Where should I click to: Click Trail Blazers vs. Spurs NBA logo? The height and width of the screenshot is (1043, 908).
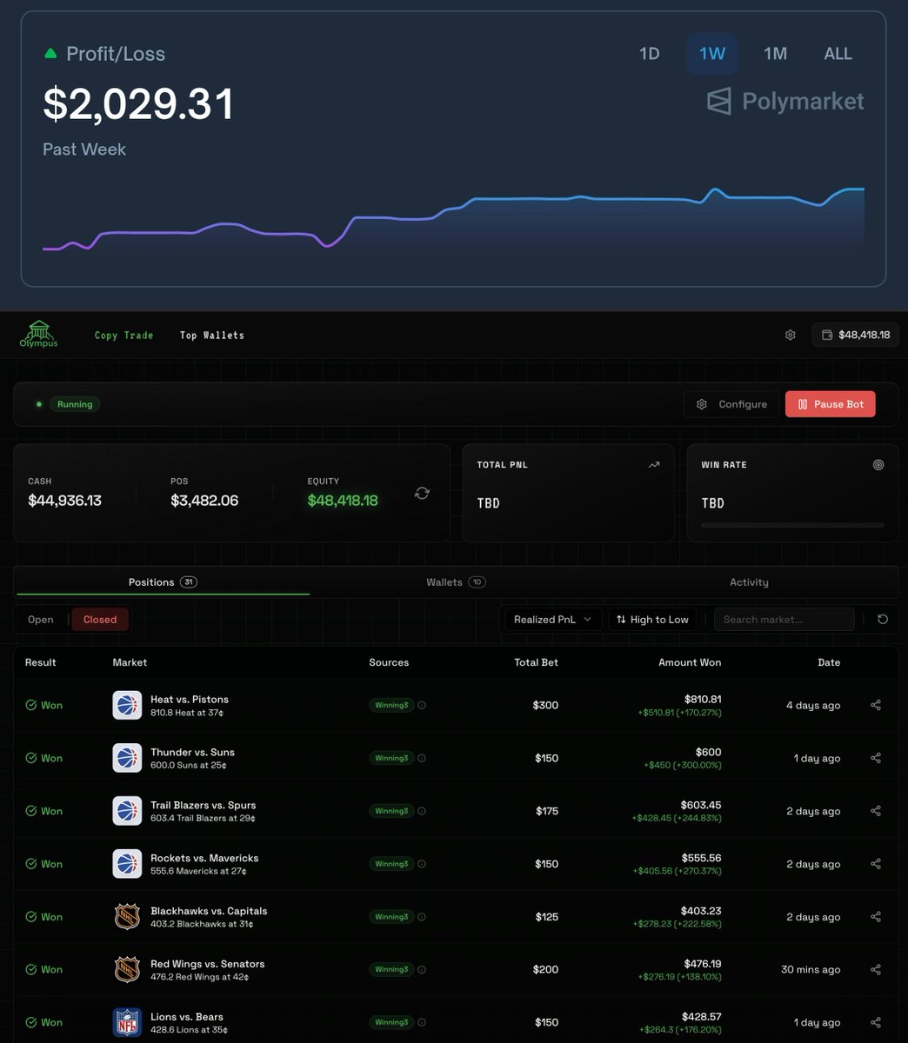point(127,811)
